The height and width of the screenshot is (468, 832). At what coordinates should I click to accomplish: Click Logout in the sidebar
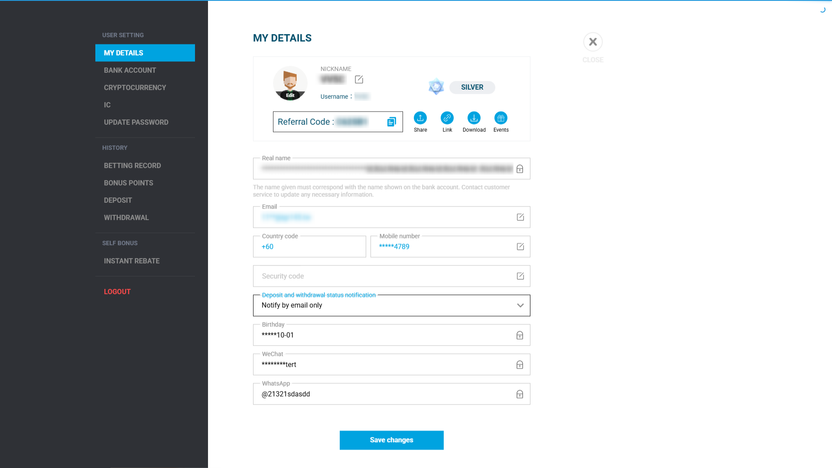pos(117,291)
